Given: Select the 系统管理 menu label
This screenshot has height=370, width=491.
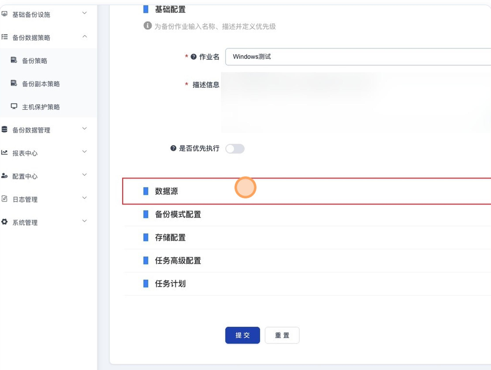Looking at the screenshot, I should pos(25,222).
